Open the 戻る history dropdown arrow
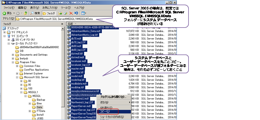260x120 pixels. tap(14, 13)
